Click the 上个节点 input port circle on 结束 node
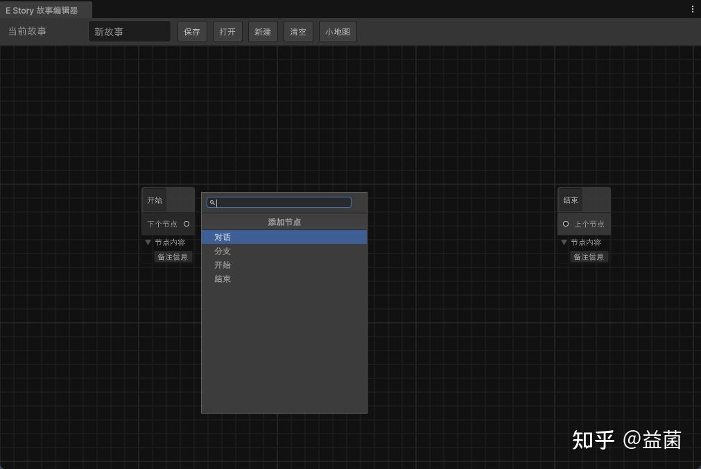 566,224
